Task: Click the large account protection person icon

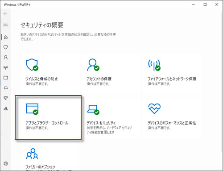Action: point(93,65)
